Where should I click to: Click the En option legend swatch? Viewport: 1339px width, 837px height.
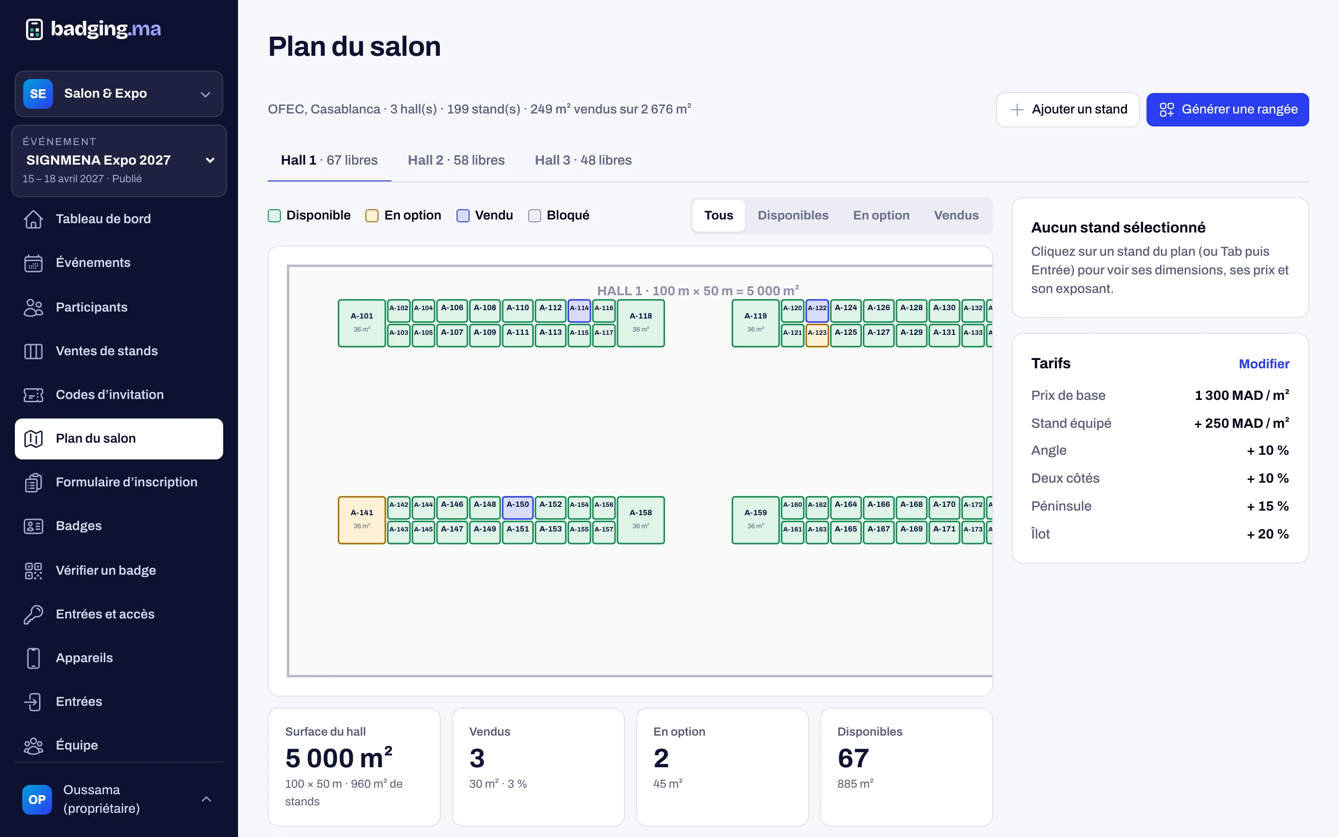(x=372, y=215)
